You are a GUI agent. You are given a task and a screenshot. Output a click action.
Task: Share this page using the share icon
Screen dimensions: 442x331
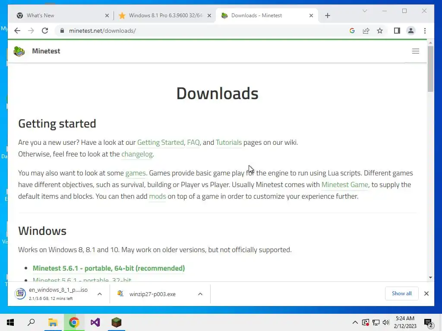[x=366, y=31]
